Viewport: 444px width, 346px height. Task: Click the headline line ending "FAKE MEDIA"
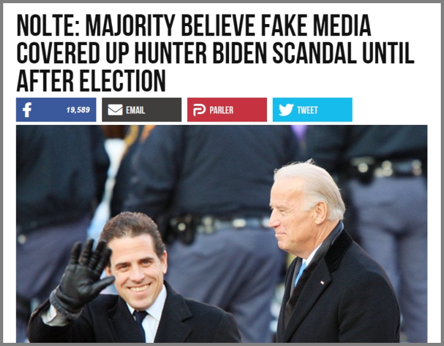click(x=193, y=25)
